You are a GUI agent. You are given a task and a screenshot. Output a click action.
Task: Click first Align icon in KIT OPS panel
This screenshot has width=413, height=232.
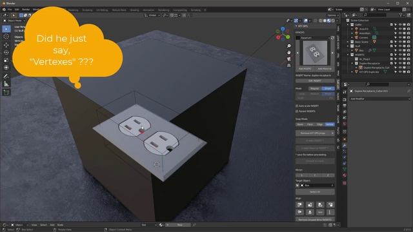(x=299, y=205)
